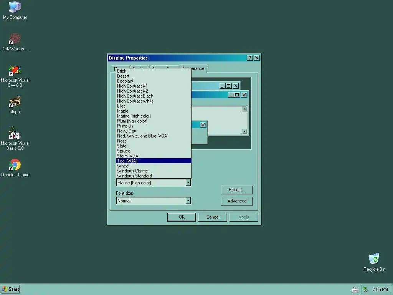Confirm with the OK button
The width and height of the screenshot is (393, 295).
pos(182,217)
